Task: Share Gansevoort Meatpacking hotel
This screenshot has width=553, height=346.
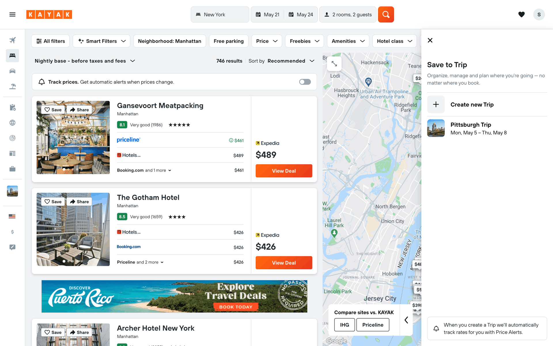Action: click(79, 110)
